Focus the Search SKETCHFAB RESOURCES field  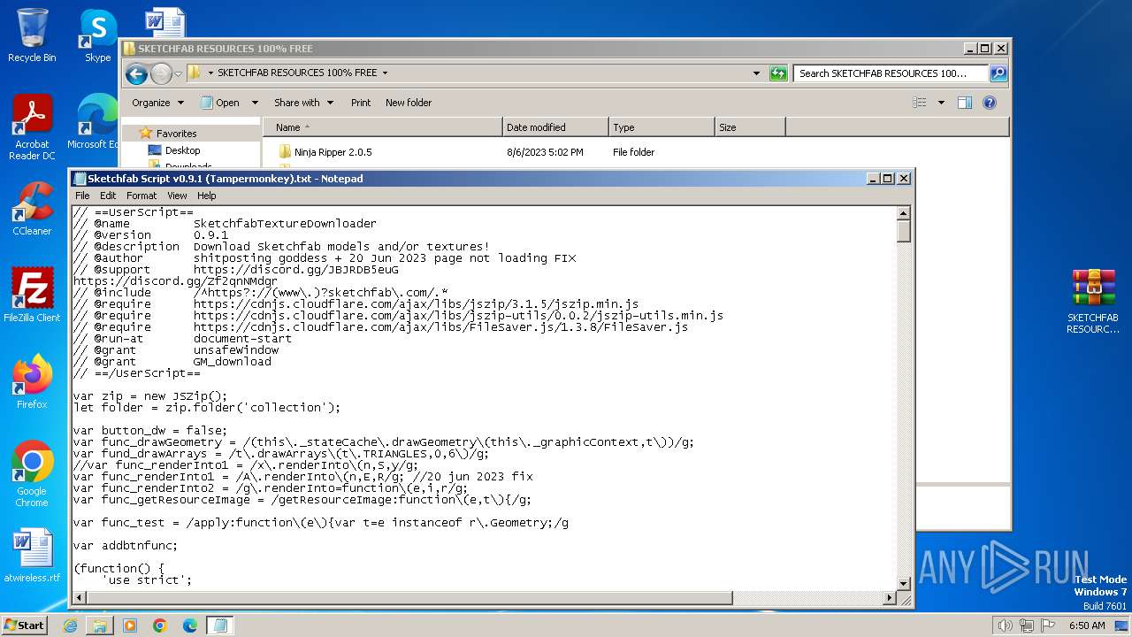coord(891,73)
